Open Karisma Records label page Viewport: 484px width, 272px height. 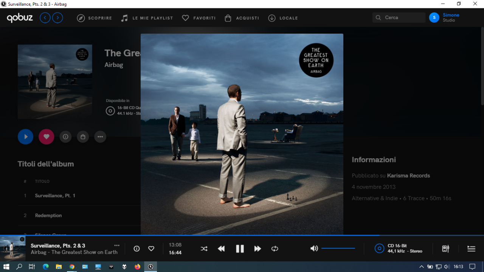pos(408,176)
